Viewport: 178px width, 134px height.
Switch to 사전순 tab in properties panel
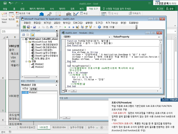pos(25,89)
